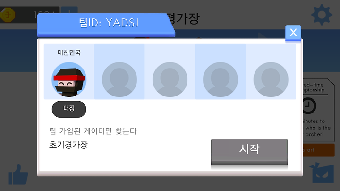340x191 pixels.
Task: Select the first empty teammate slot
Action: (x=119, y=79)
